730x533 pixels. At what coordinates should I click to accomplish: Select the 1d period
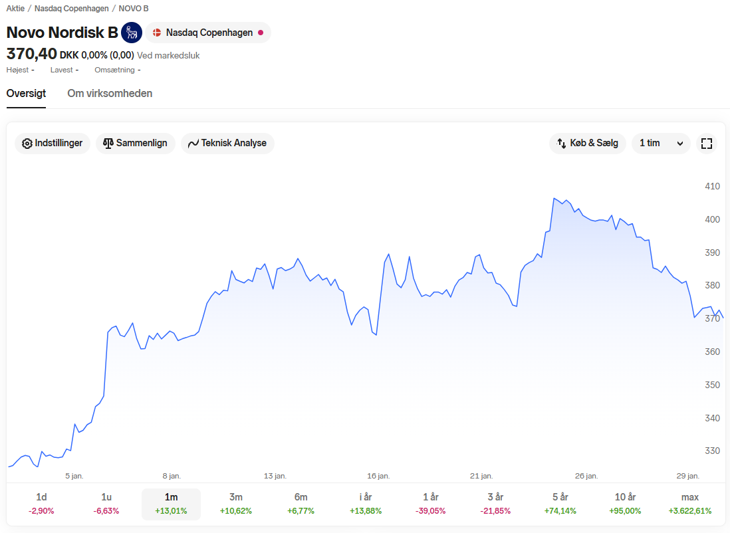41,504
